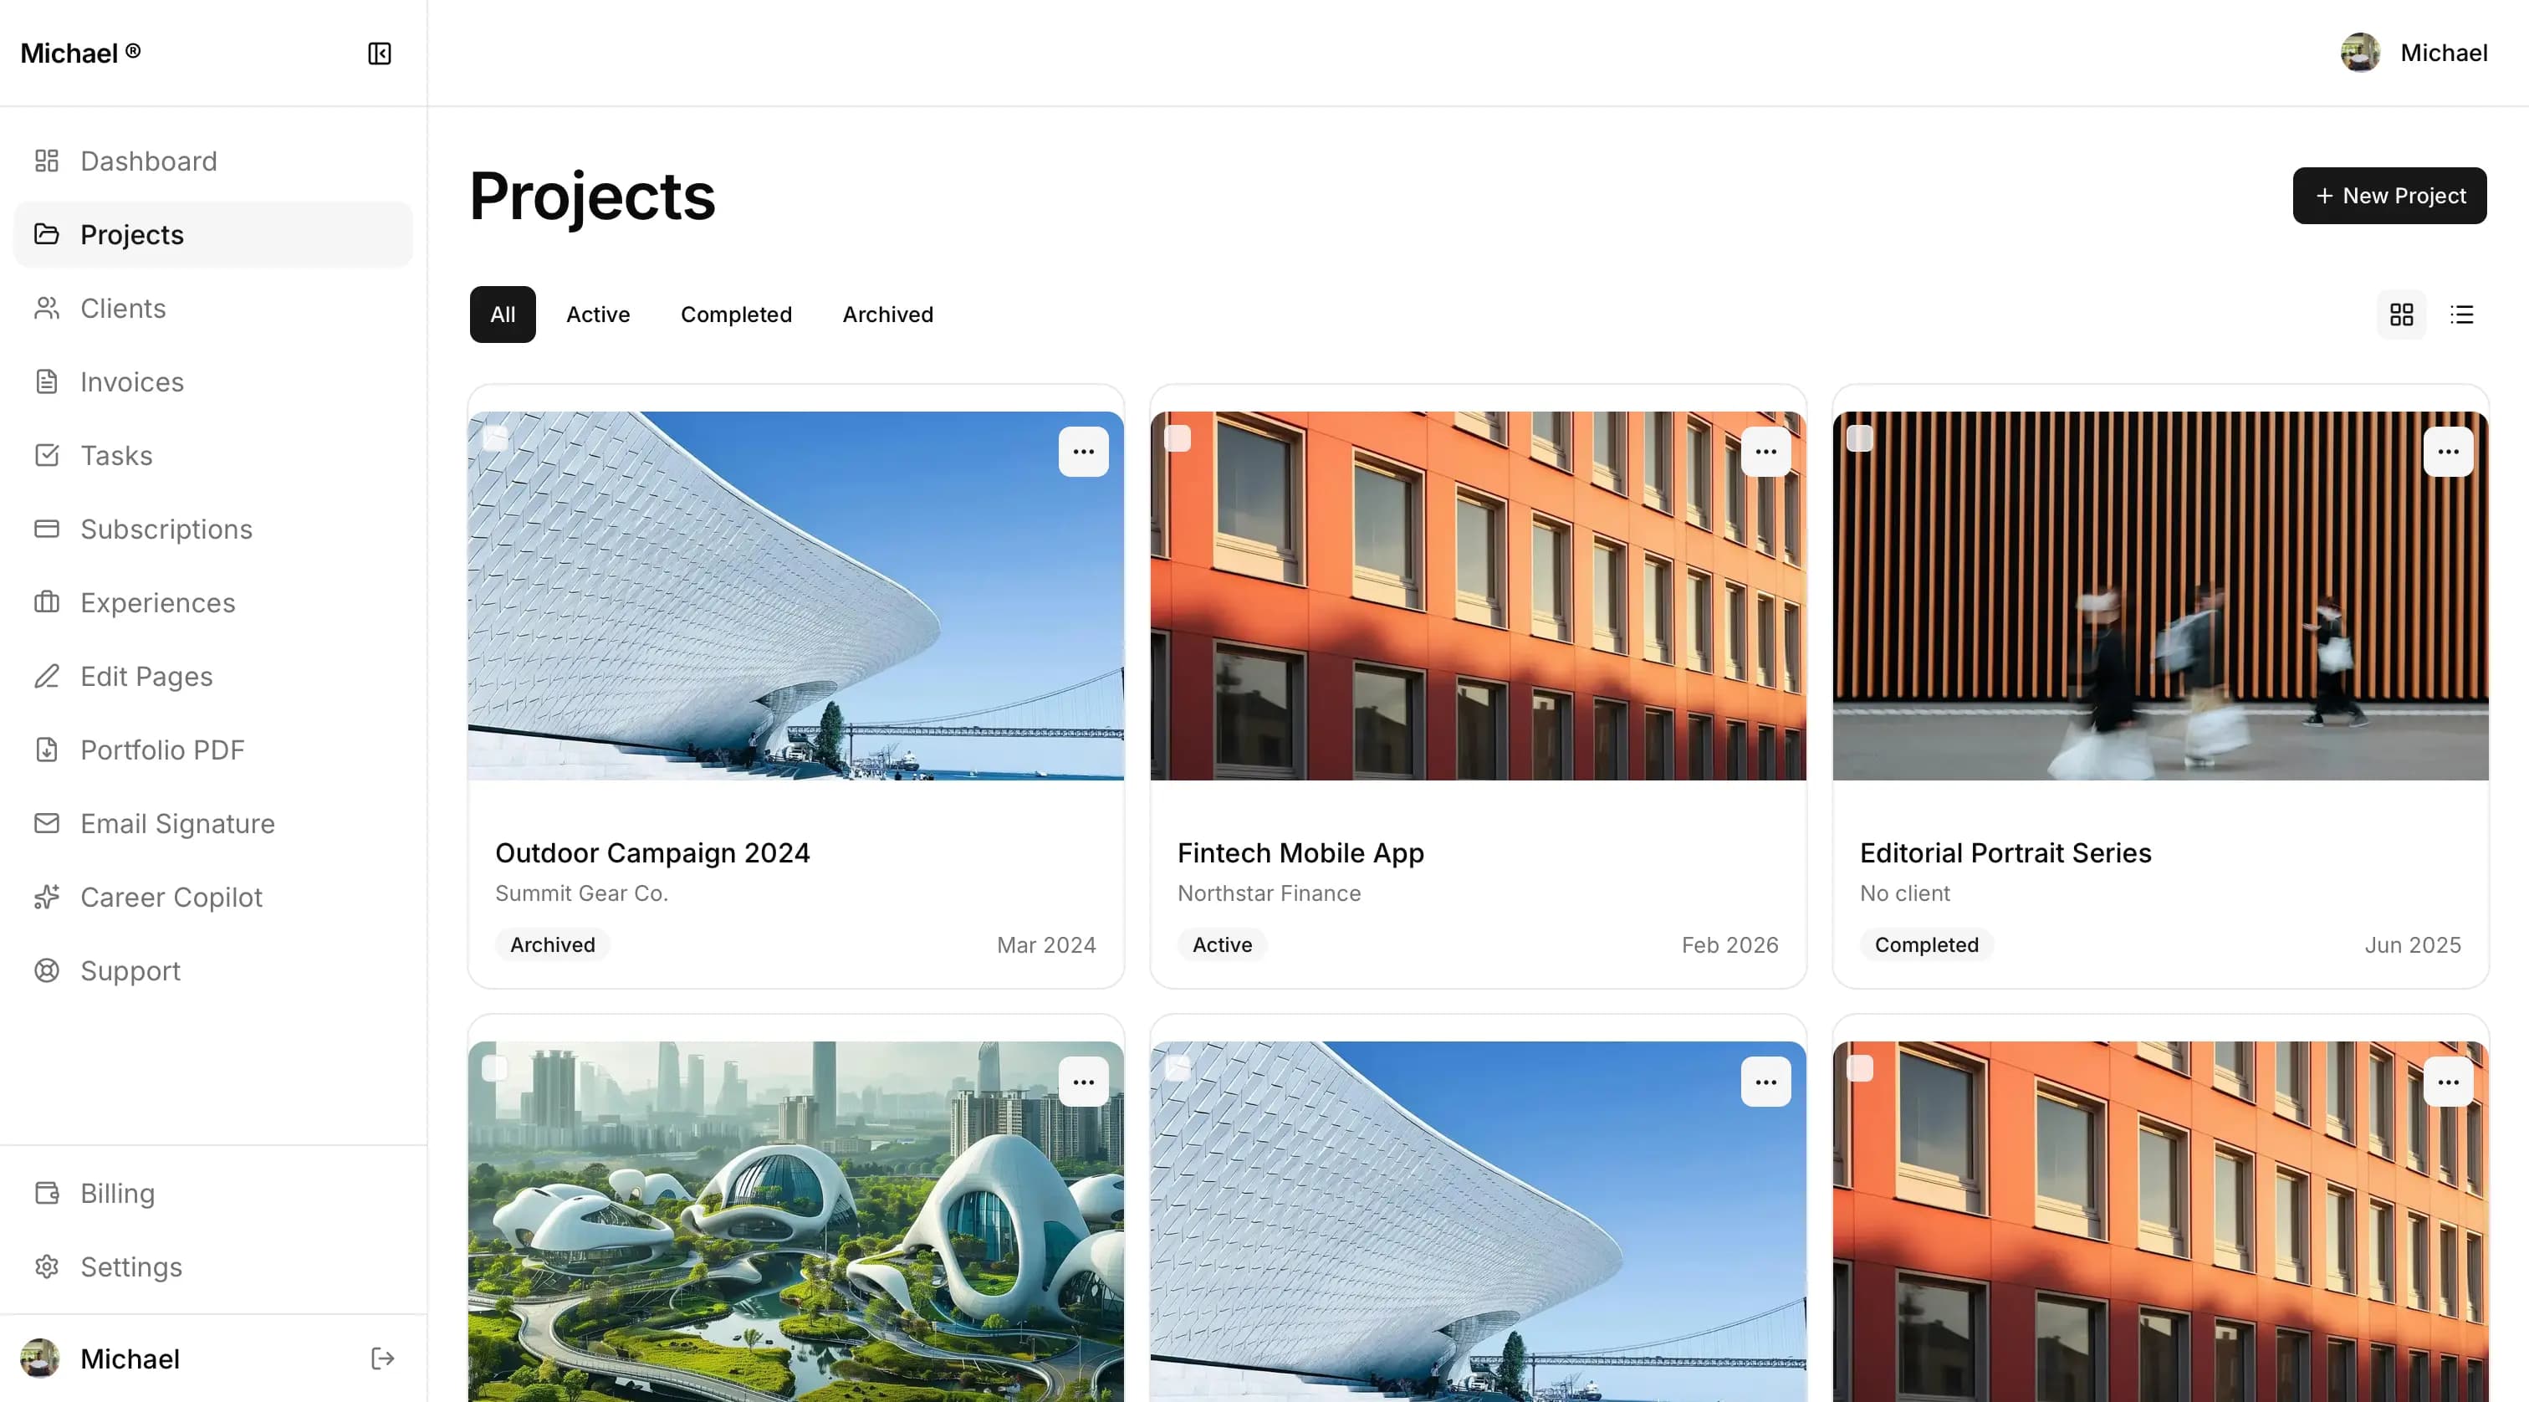2529x1402 pixels.
Task: Click the log out arrow icon
Action: point(383,1359)
